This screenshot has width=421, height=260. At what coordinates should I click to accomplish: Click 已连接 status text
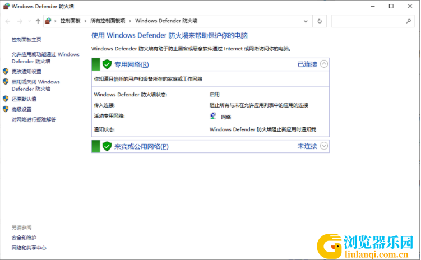coord(307,64)
